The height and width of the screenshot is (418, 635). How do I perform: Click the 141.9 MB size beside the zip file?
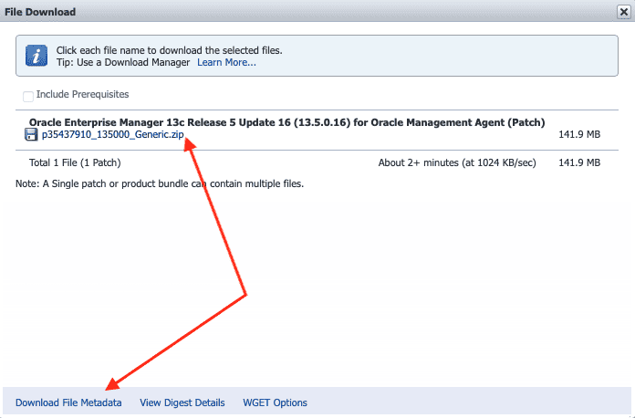tap(578, 135)
